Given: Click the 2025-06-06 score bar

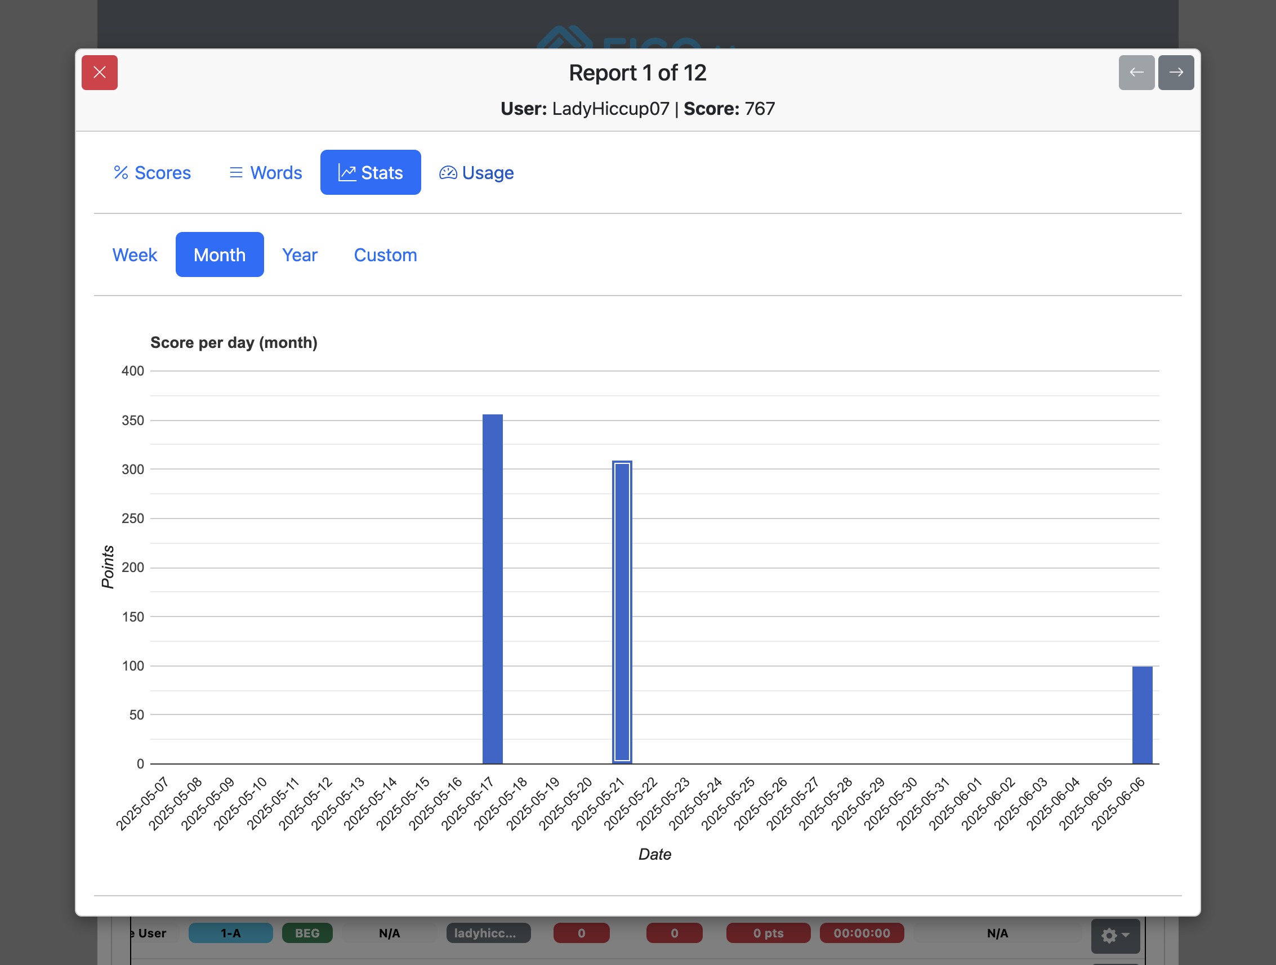Looking at the screenshot, I should click(1142, 715).
